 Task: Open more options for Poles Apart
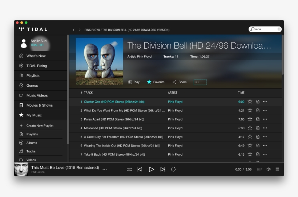pos(265,119)
